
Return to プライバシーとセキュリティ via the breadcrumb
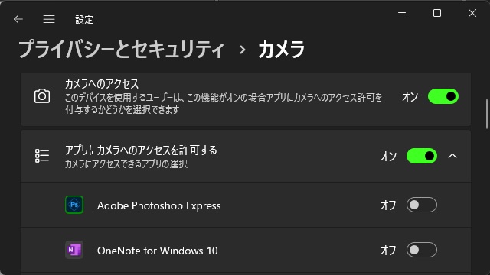pyautogui.click(x=121, y=50)
